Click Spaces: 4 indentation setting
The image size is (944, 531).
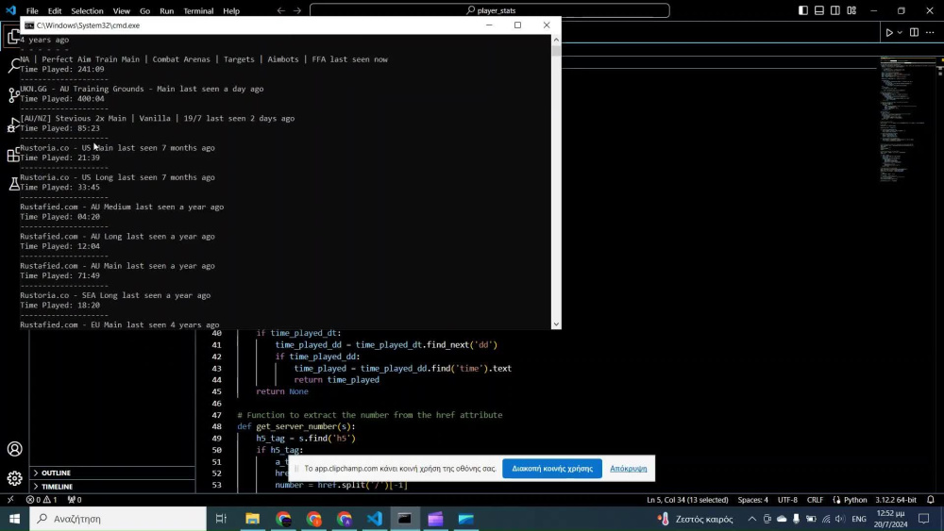[753, 500]
